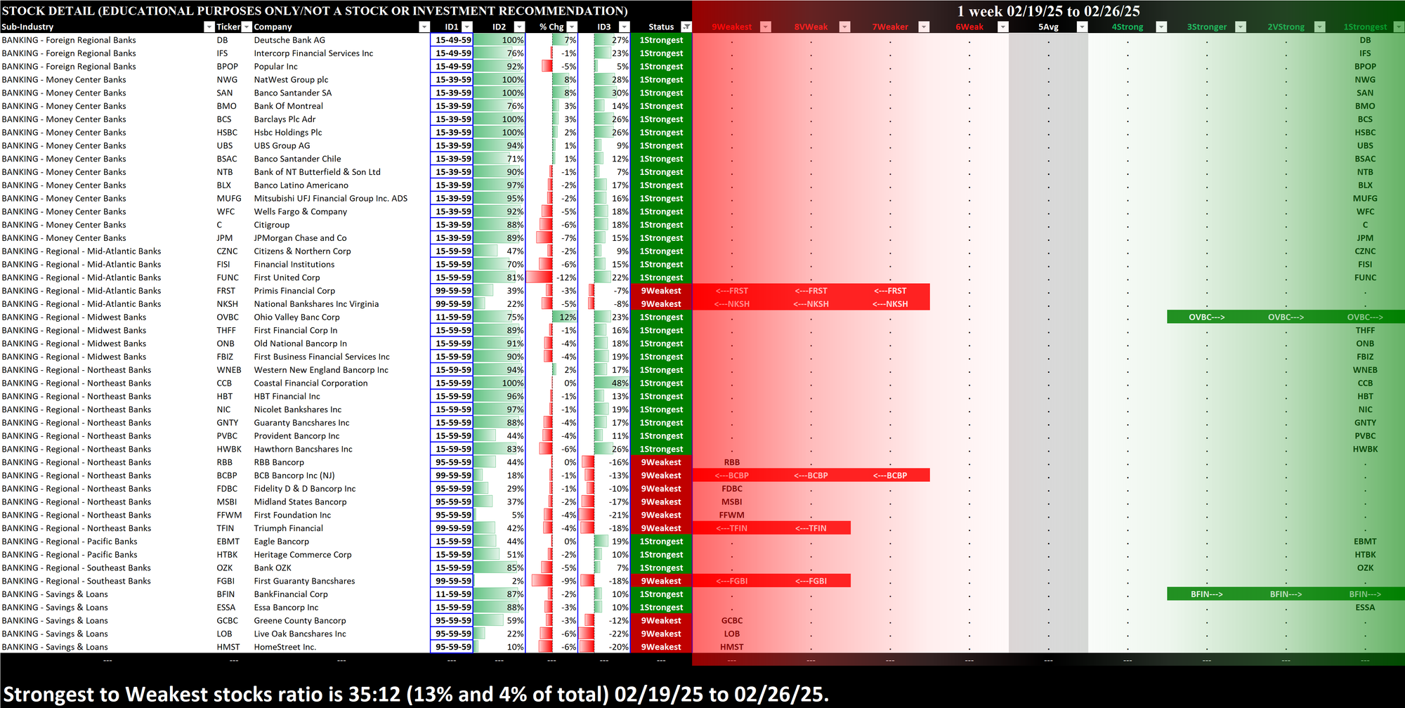Open the % Chg column filter dropdown
This screenshot has height=708, width=1405.
click(x=572, y=27)
